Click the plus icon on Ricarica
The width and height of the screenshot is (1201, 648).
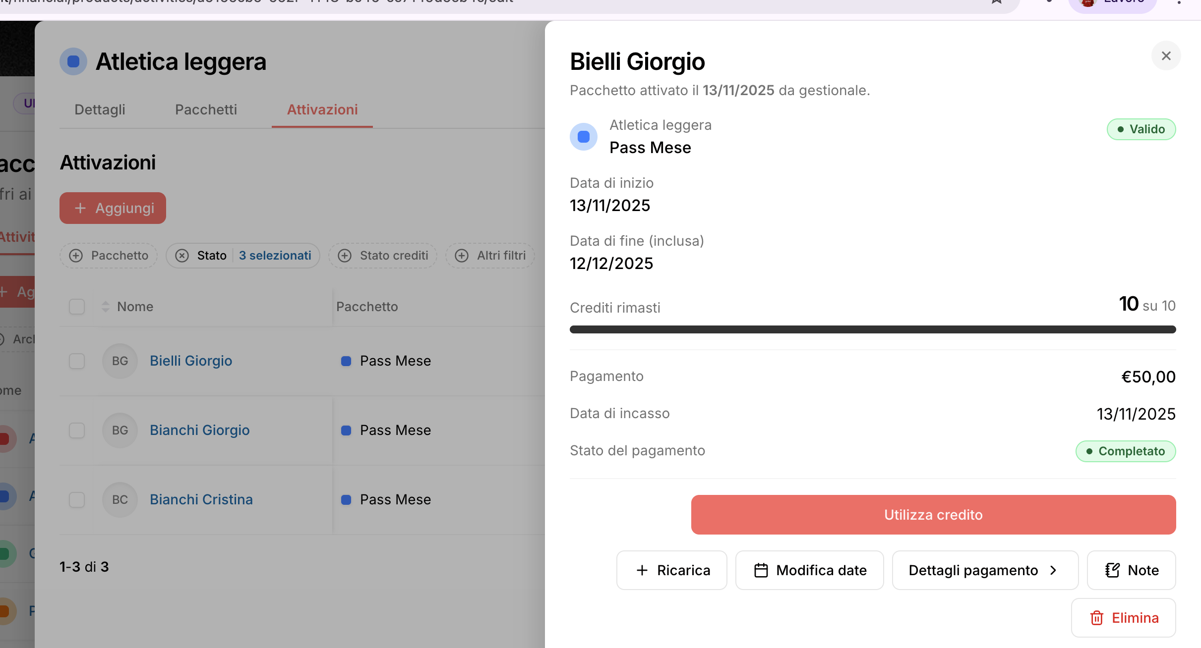click(642, 570)
